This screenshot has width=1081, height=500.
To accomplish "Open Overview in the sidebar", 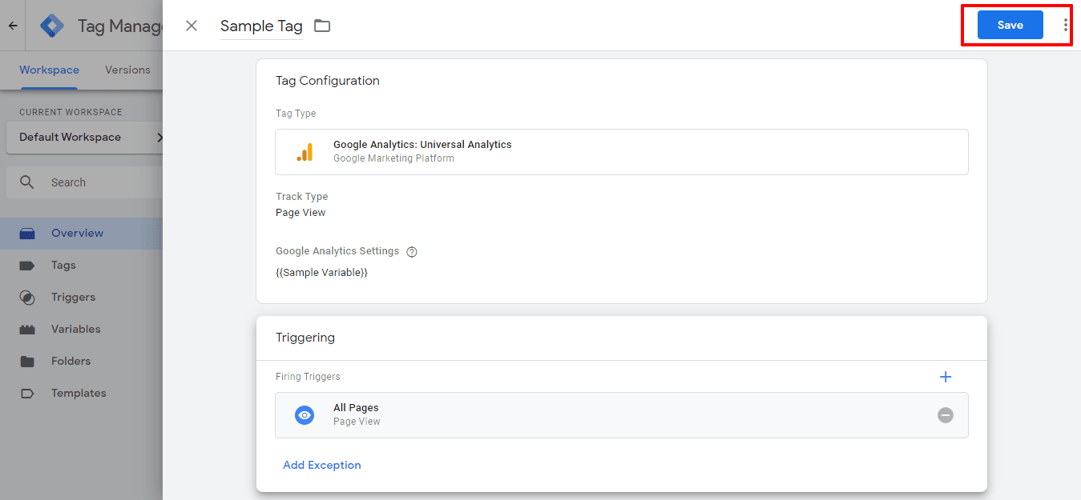I will click(81, 233).
